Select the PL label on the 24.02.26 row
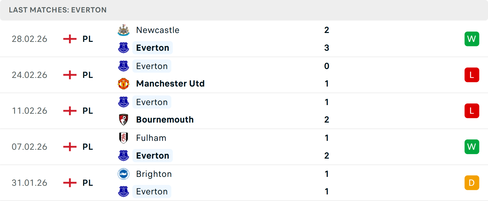The height and width of the screenshot is (201, 488). click(87, 75)
